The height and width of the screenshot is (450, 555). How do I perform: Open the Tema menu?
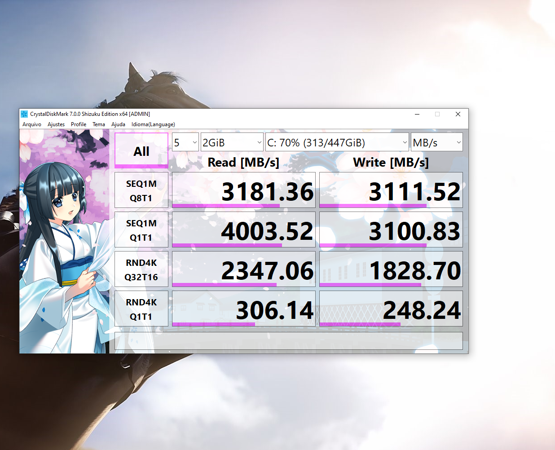[99, 124]
